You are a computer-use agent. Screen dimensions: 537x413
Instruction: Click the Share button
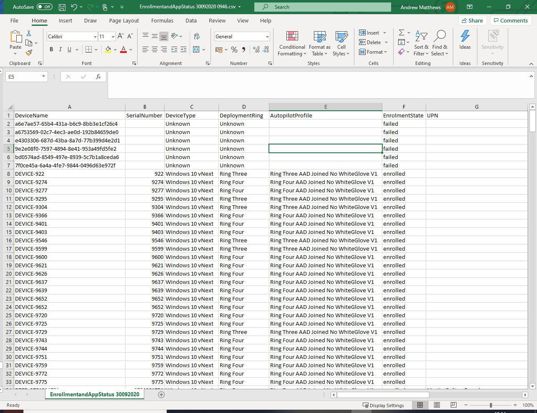click(472, 20)
